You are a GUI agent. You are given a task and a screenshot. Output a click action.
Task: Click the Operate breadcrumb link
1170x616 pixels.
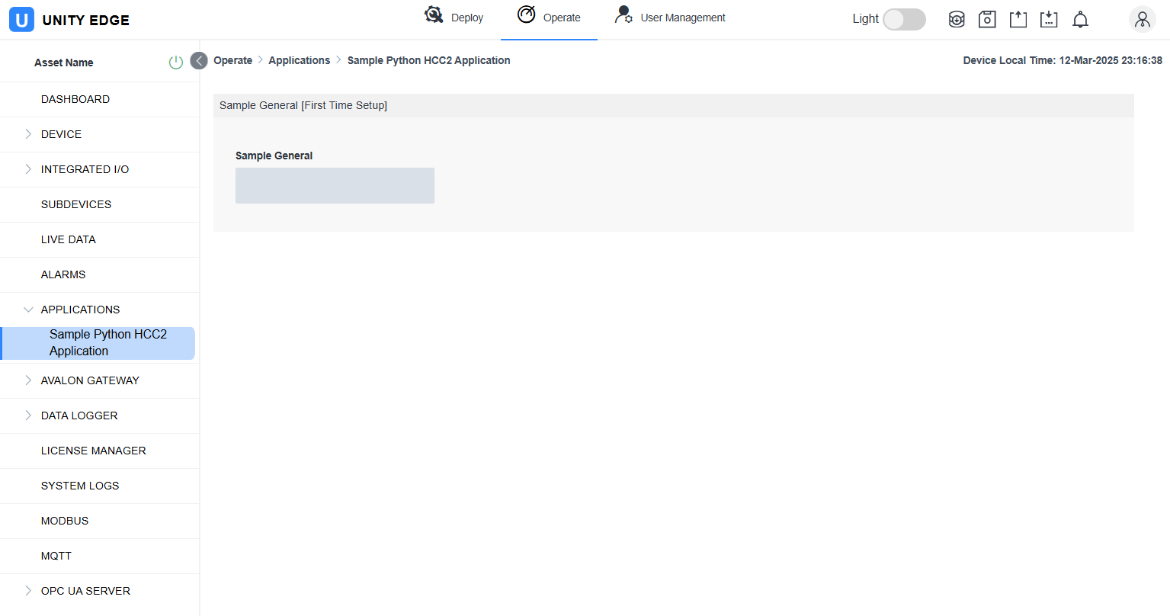point(232,60)
